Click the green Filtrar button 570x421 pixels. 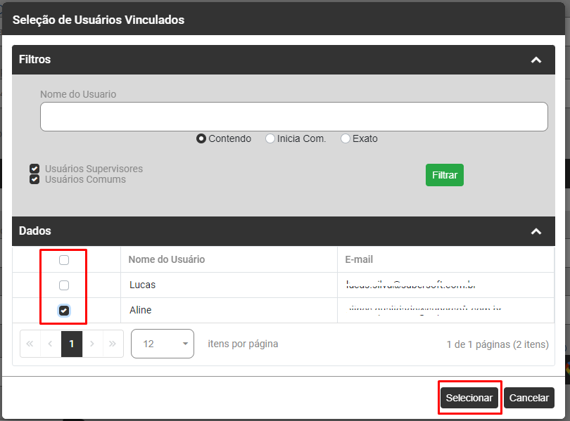445,175
